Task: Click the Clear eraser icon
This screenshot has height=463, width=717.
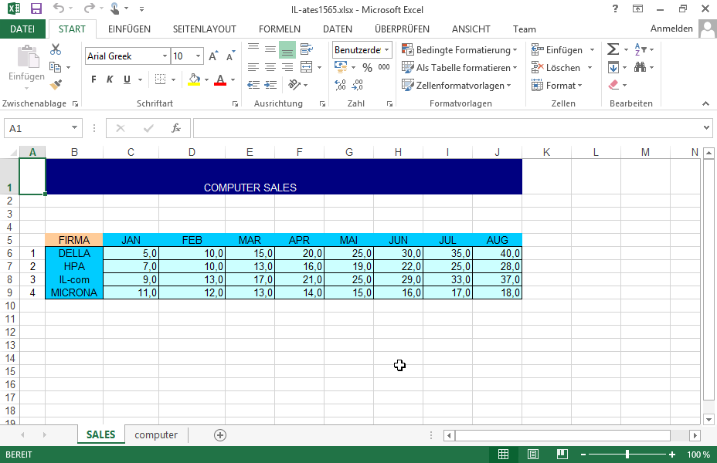Action: (613, 85)
